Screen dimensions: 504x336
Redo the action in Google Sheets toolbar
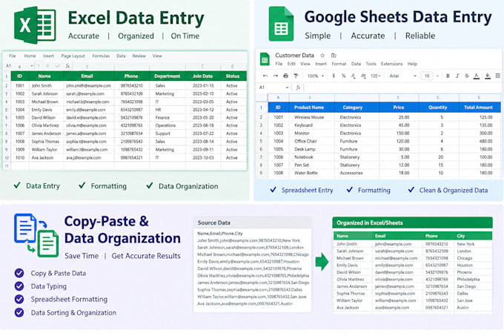[x=276, y=76]
